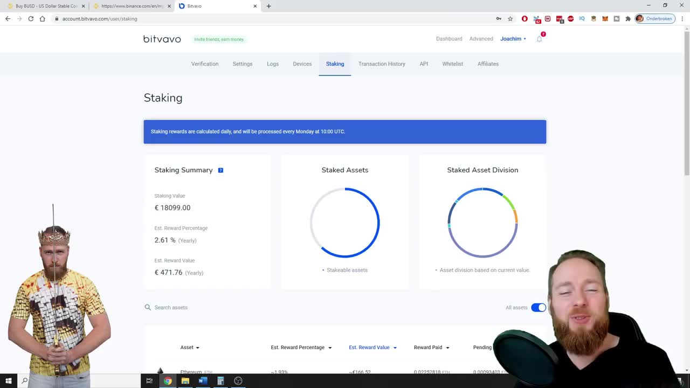The height and width of the screenshot is (388, 690).
Task: Open File Explorer from the taskbar
Action: 185,380
